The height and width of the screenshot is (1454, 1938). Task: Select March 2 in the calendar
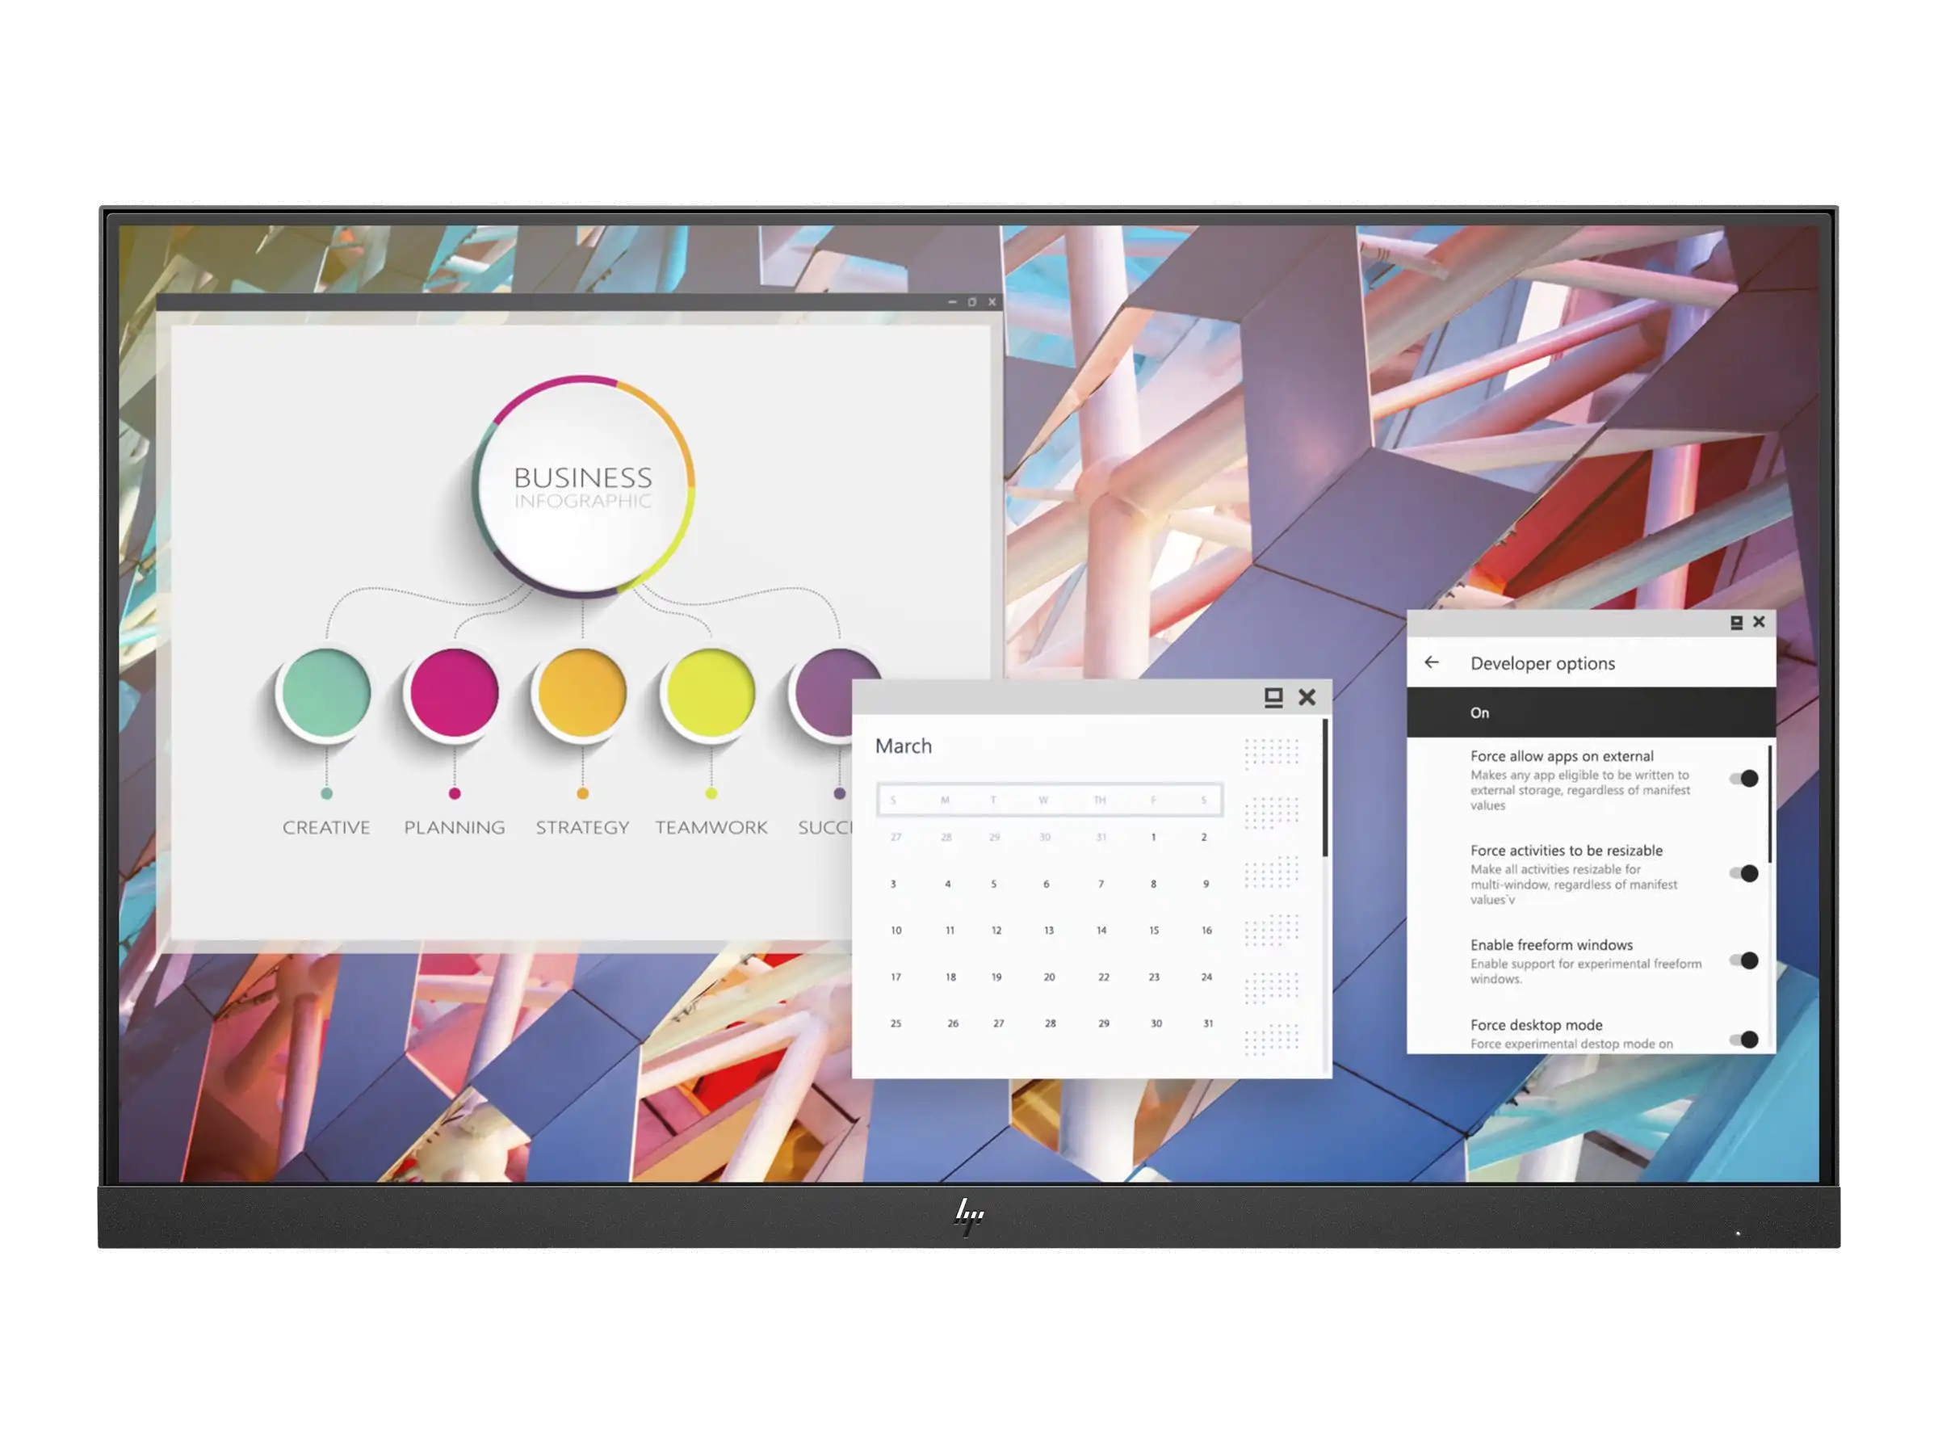[1204, 837]
